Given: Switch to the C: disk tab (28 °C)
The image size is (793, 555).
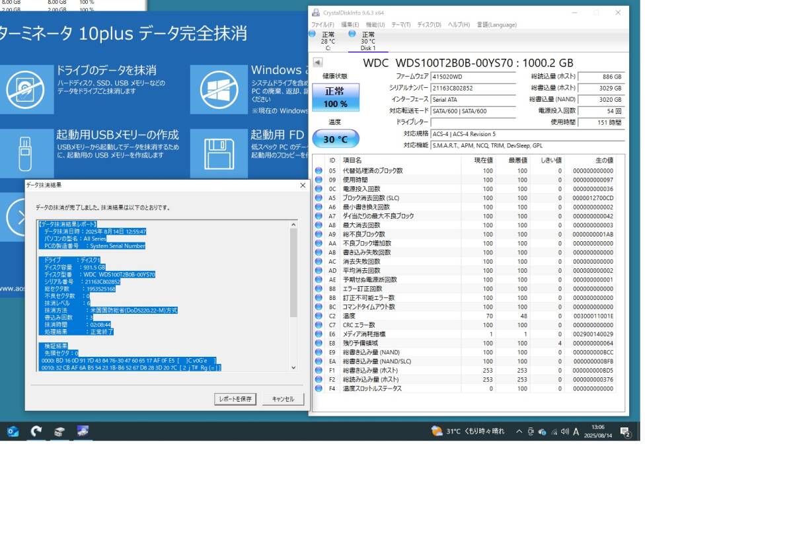Looking at the screenshot, I should click(x=328, y=40).
